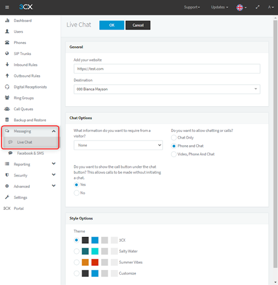Open SIP Trunks page
The height and width of the screenshot is (285, 278).
22,53
